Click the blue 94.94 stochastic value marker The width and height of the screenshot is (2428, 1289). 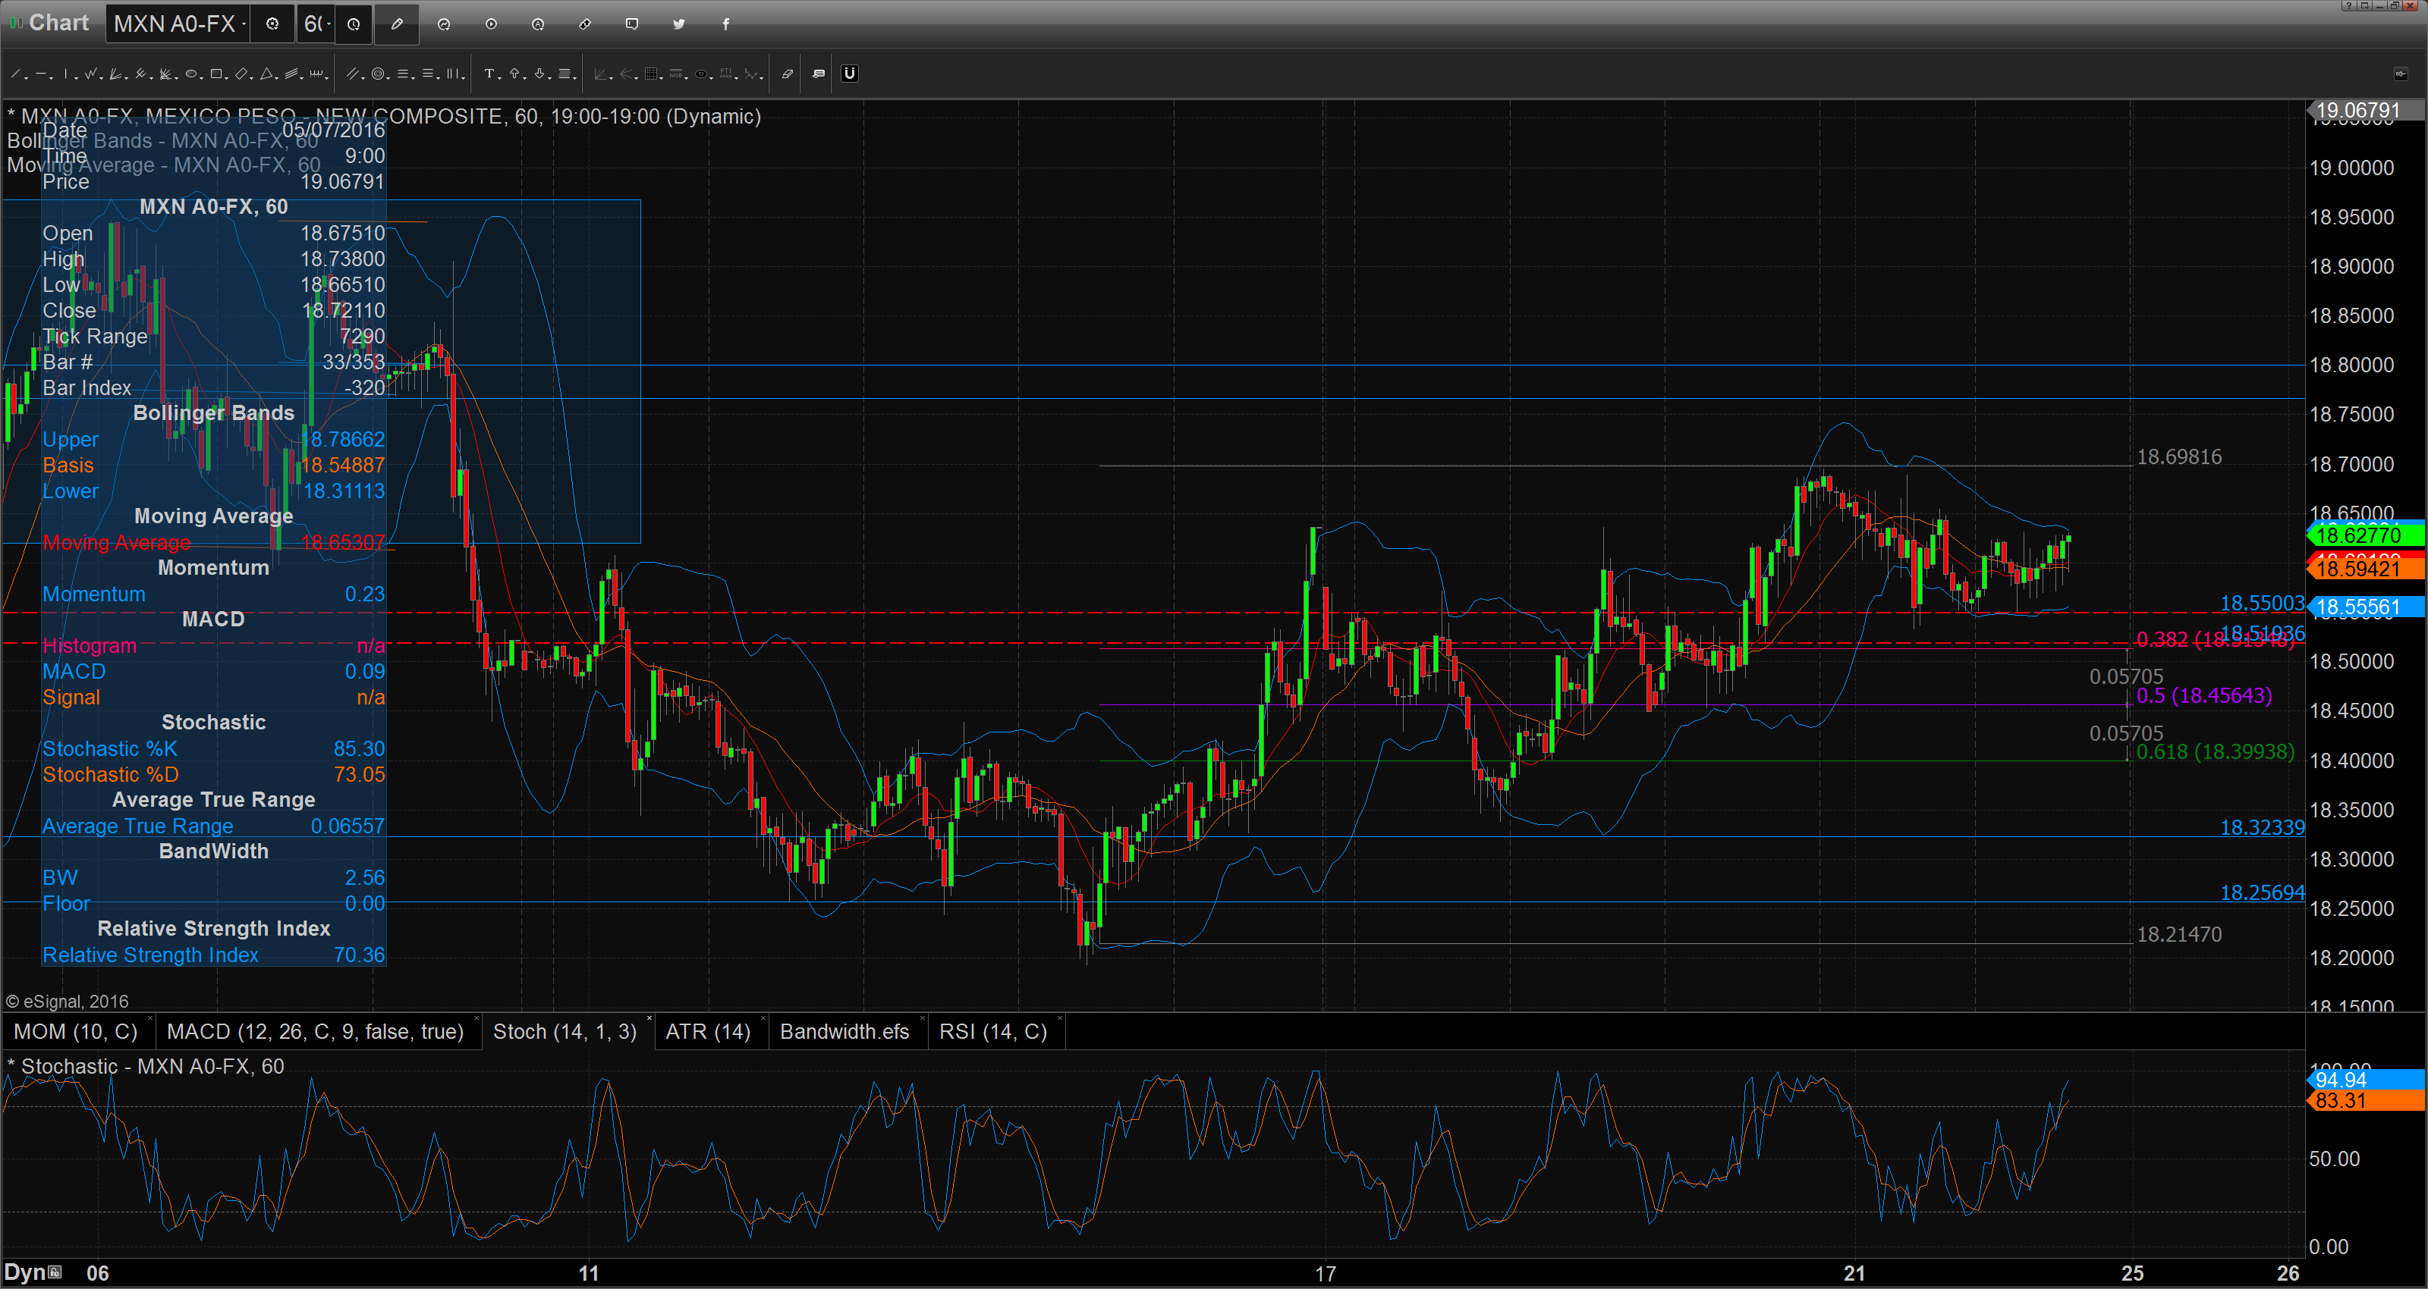2365,1080
